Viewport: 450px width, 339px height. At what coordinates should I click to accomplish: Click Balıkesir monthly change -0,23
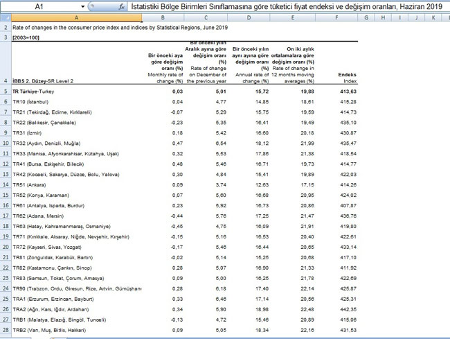coord(177,123)
